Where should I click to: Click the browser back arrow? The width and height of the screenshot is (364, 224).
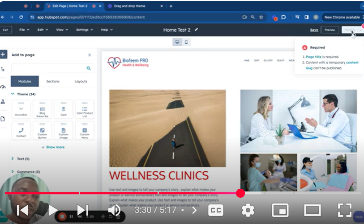[x=3, y=17]
